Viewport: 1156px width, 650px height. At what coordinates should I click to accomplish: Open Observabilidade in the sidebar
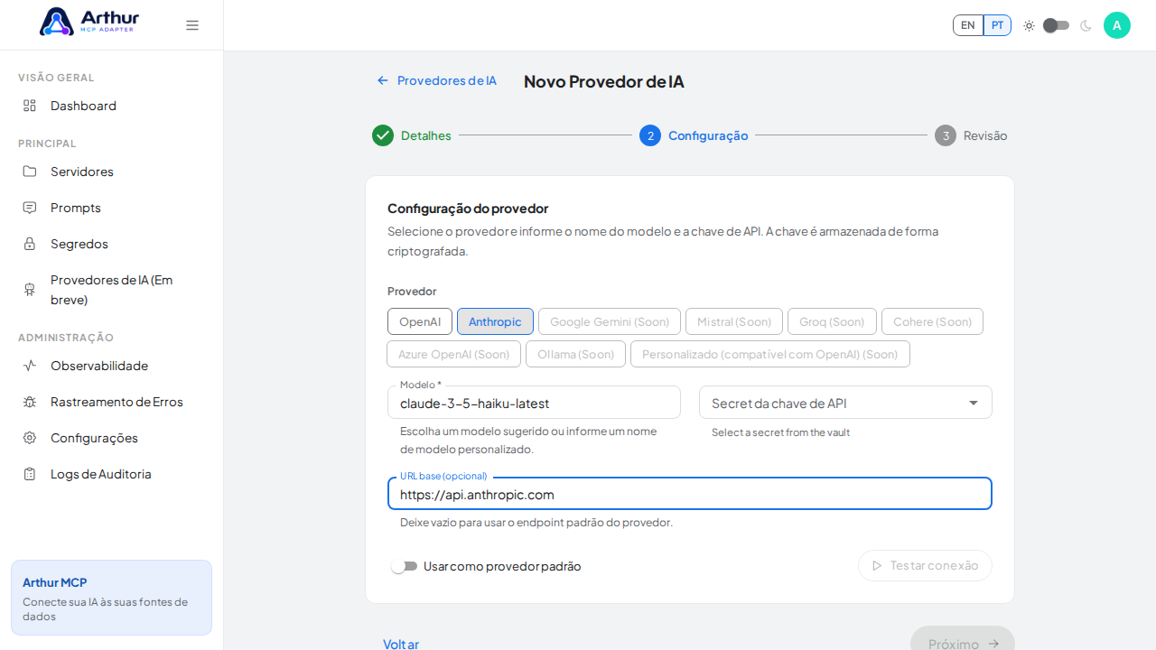pos(112,366)
